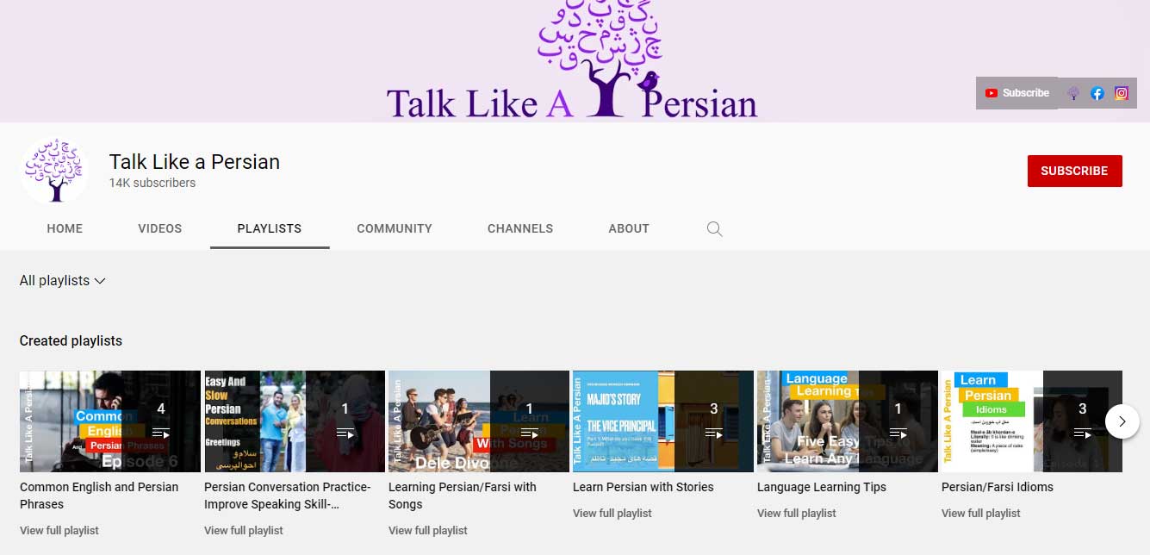Click the Talk Like A Persian banner logo
The height and width of the screenshot is (555, 1150).
coord(572,60)
